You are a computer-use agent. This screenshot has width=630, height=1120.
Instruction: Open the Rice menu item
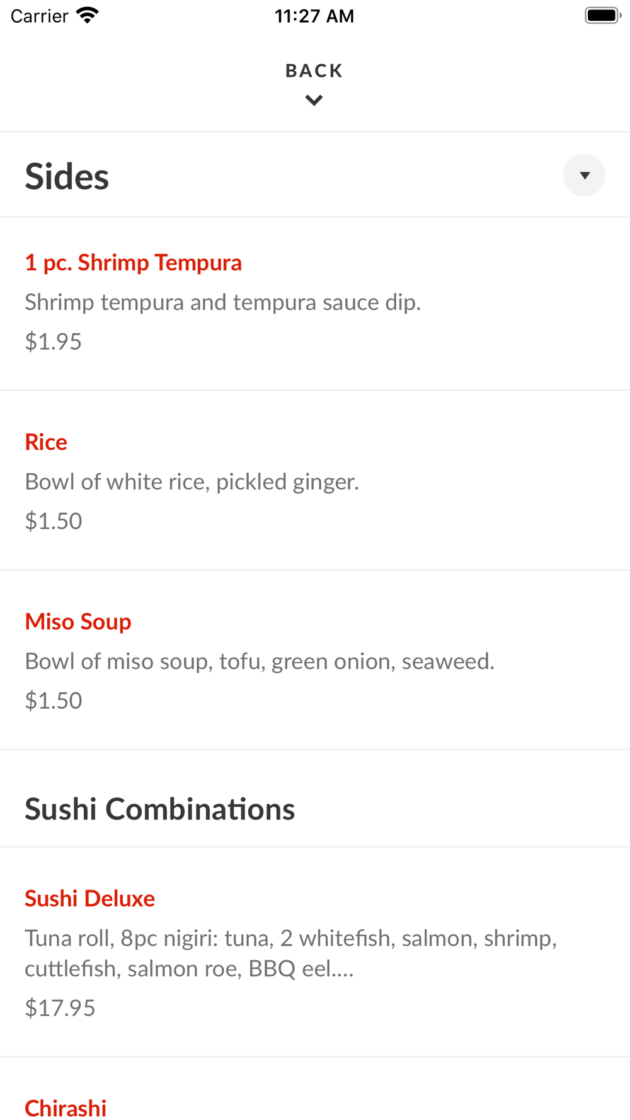pyautogui.click(x=315, y=481)
